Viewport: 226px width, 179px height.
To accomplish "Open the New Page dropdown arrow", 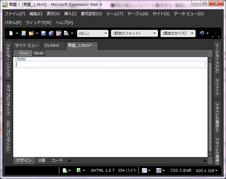I will [17, 33].
